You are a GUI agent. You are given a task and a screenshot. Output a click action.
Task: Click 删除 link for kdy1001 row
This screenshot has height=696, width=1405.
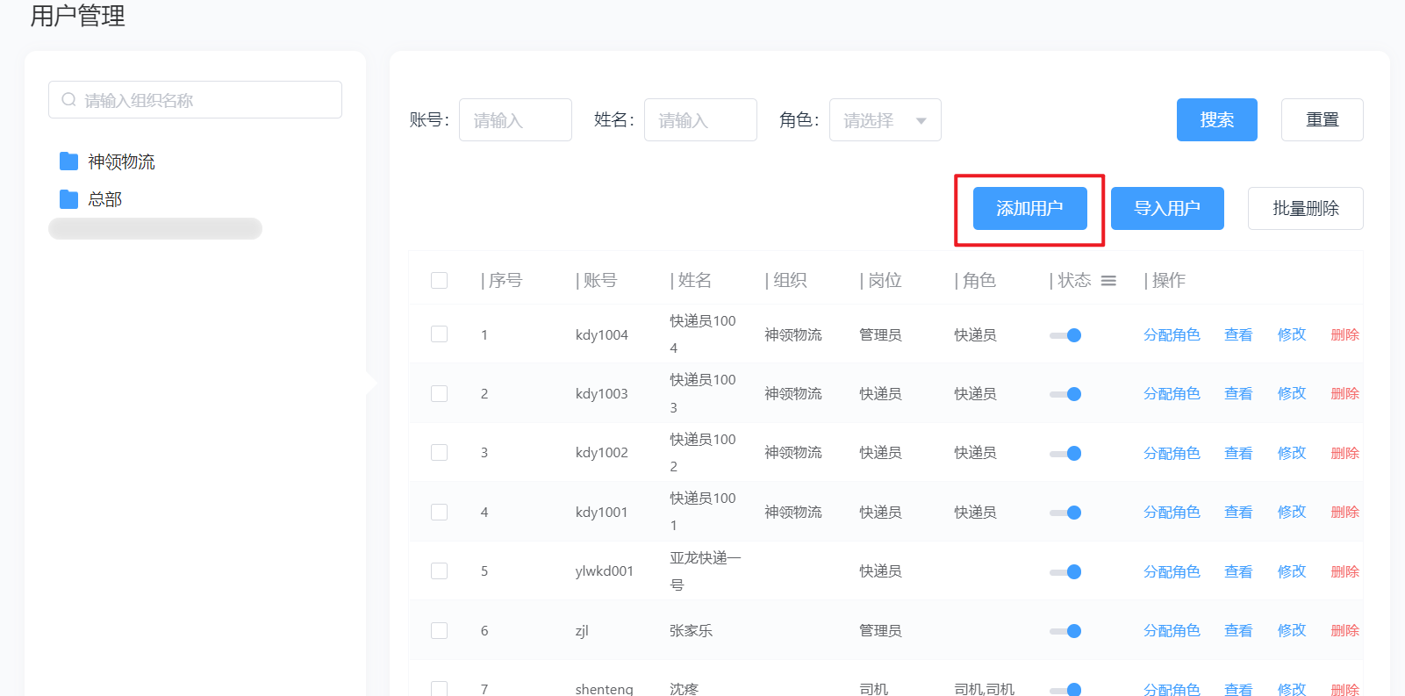pyautogui.click(x=1344, y=512)
